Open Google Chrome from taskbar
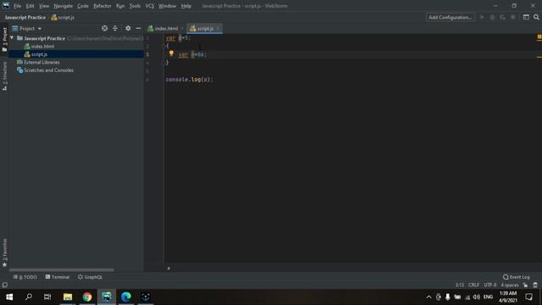Viewport: 542px width, 305px height. pyautogui.click(x=87, y=297)
